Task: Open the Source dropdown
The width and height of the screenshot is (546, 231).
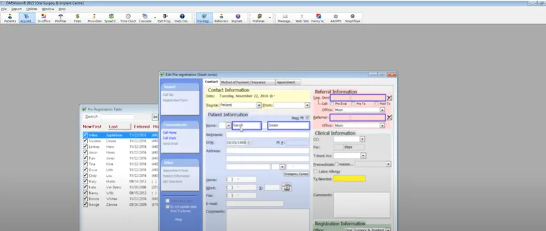Action: click(x=259, y=105)
